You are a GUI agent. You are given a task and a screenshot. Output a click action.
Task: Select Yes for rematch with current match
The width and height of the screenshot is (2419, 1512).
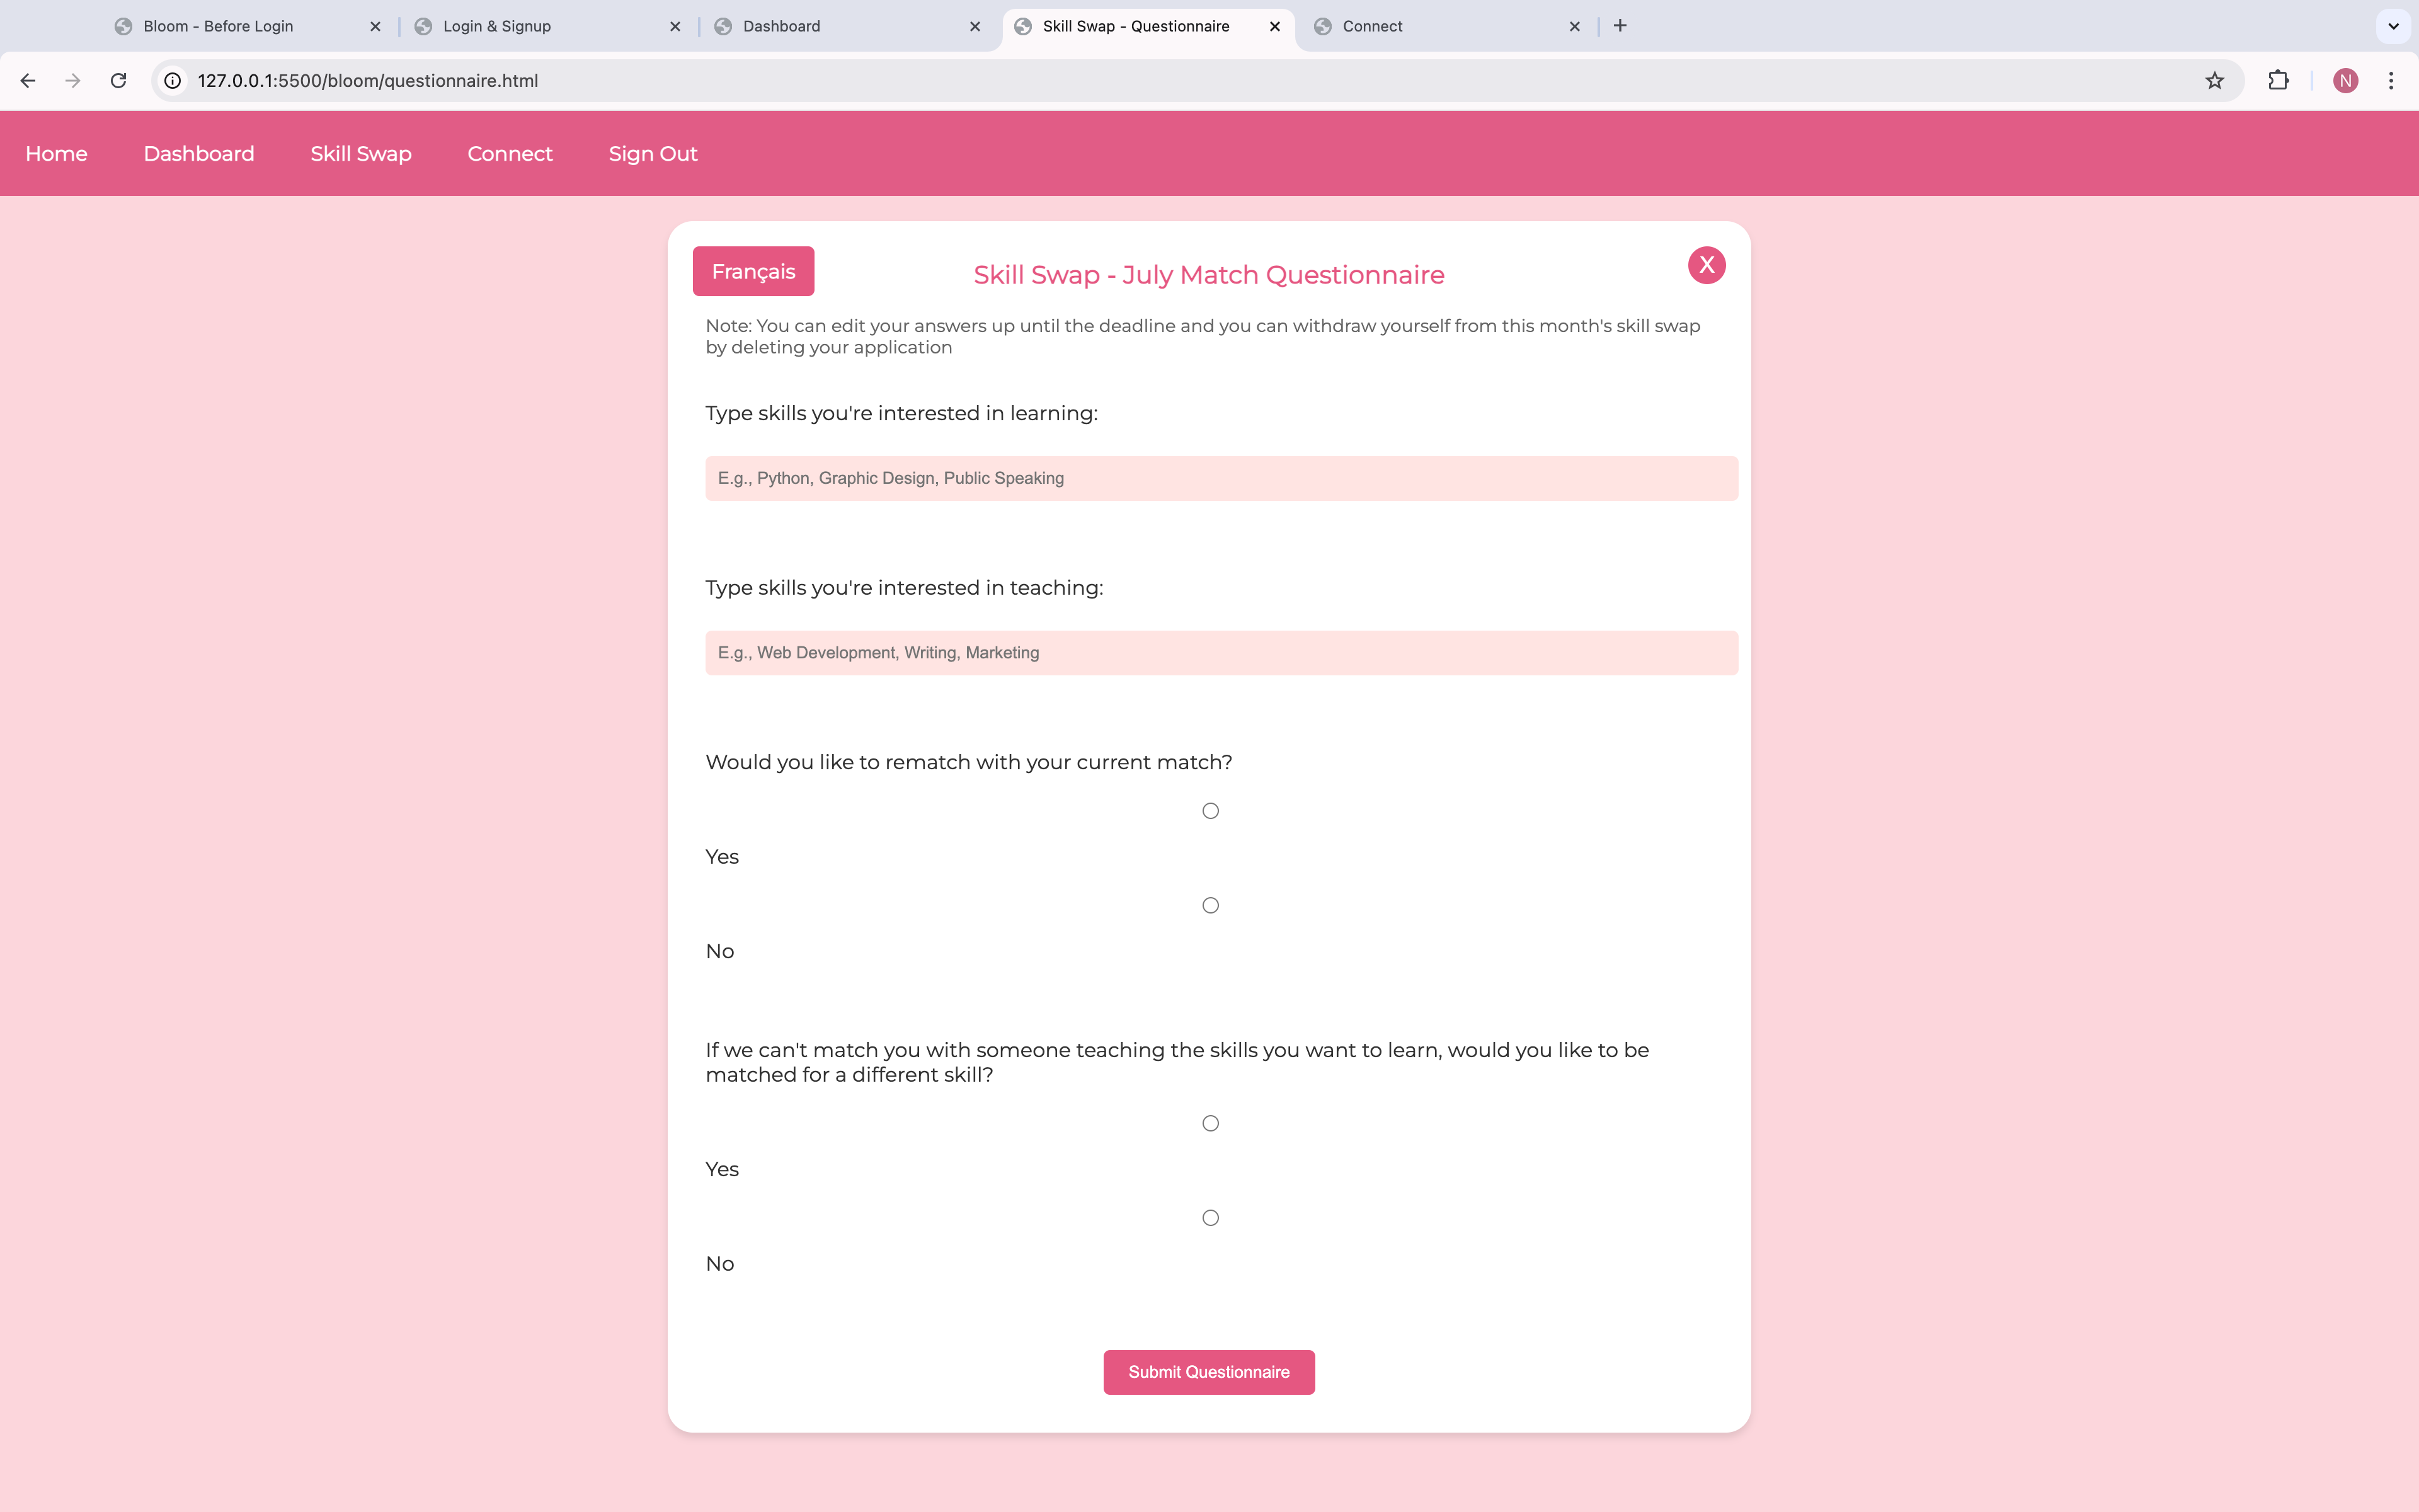click(1211, 811)
